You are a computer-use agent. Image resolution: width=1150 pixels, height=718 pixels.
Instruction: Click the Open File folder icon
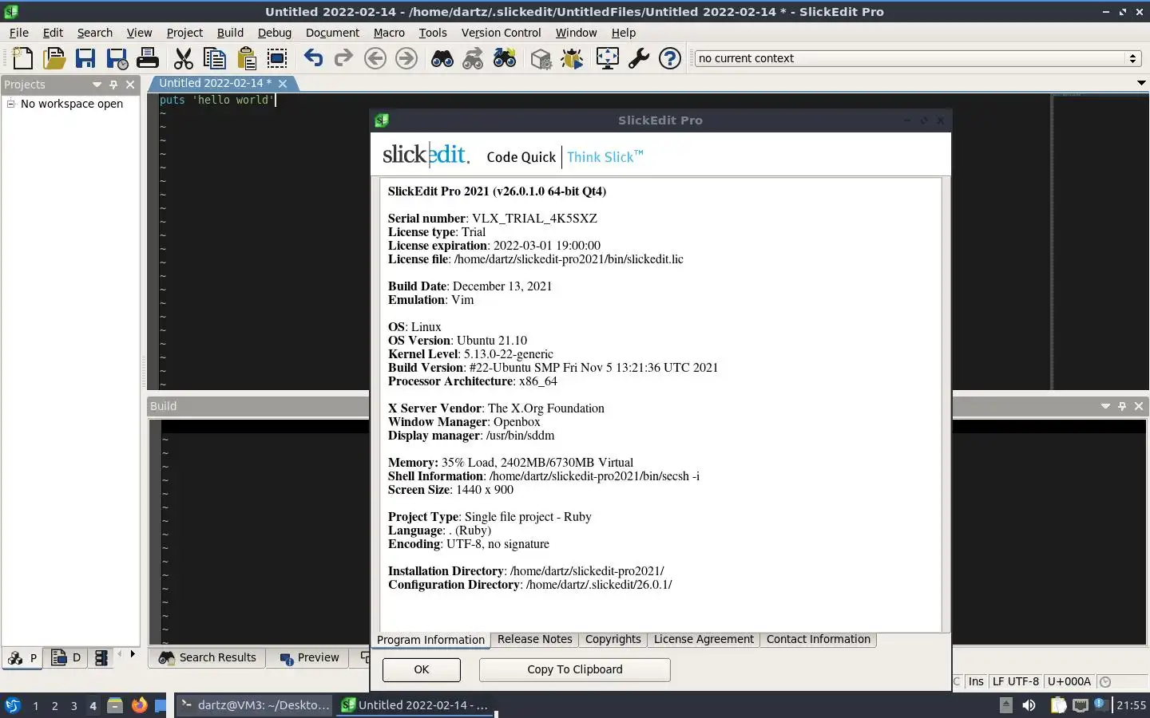pyautogui.click(x=54, y=58)
